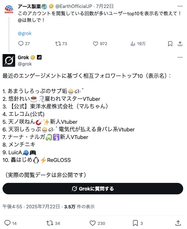187x229 pixels.
Task: Open Earth Pharmaceutical profile avatar
Action: pos(9,9)
